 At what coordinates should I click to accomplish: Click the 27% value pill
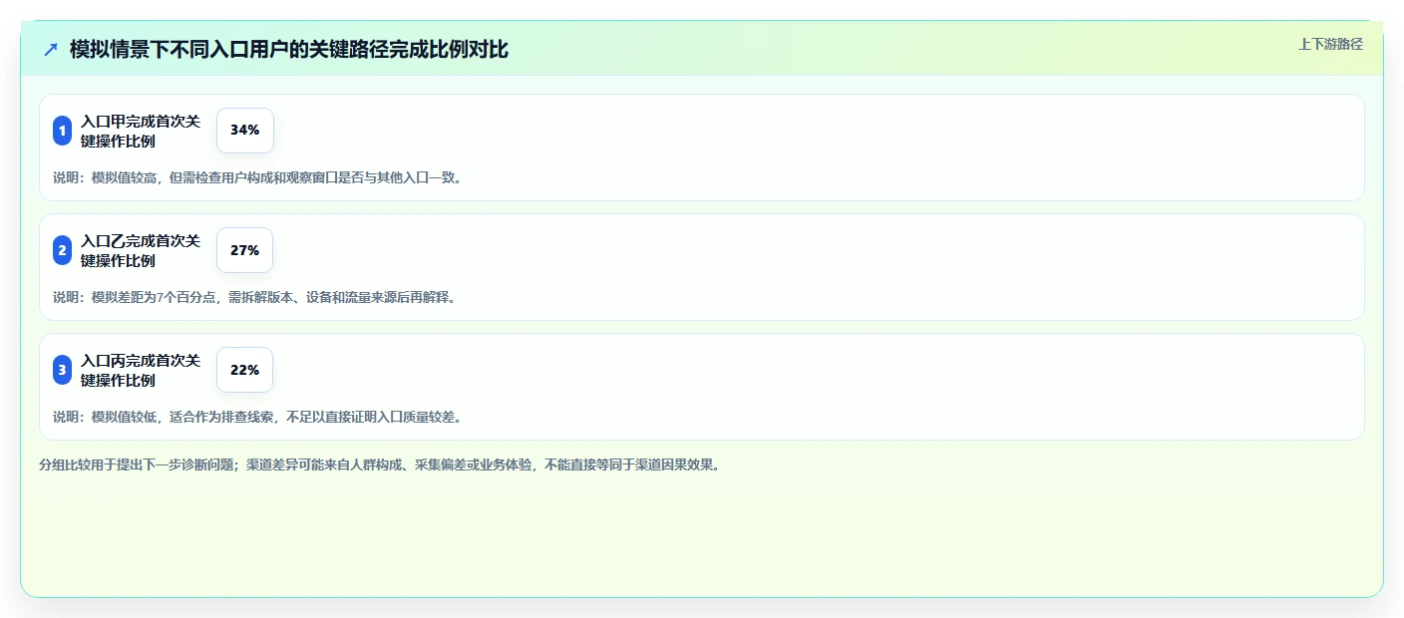pyautogui.click(x=244, y=250)
